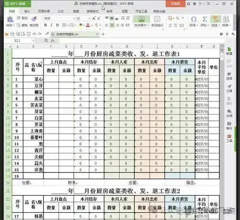Screen dimensions: 240x220
Task: Switch to the Formulas (公式) tab
Action: pos(61,11)
